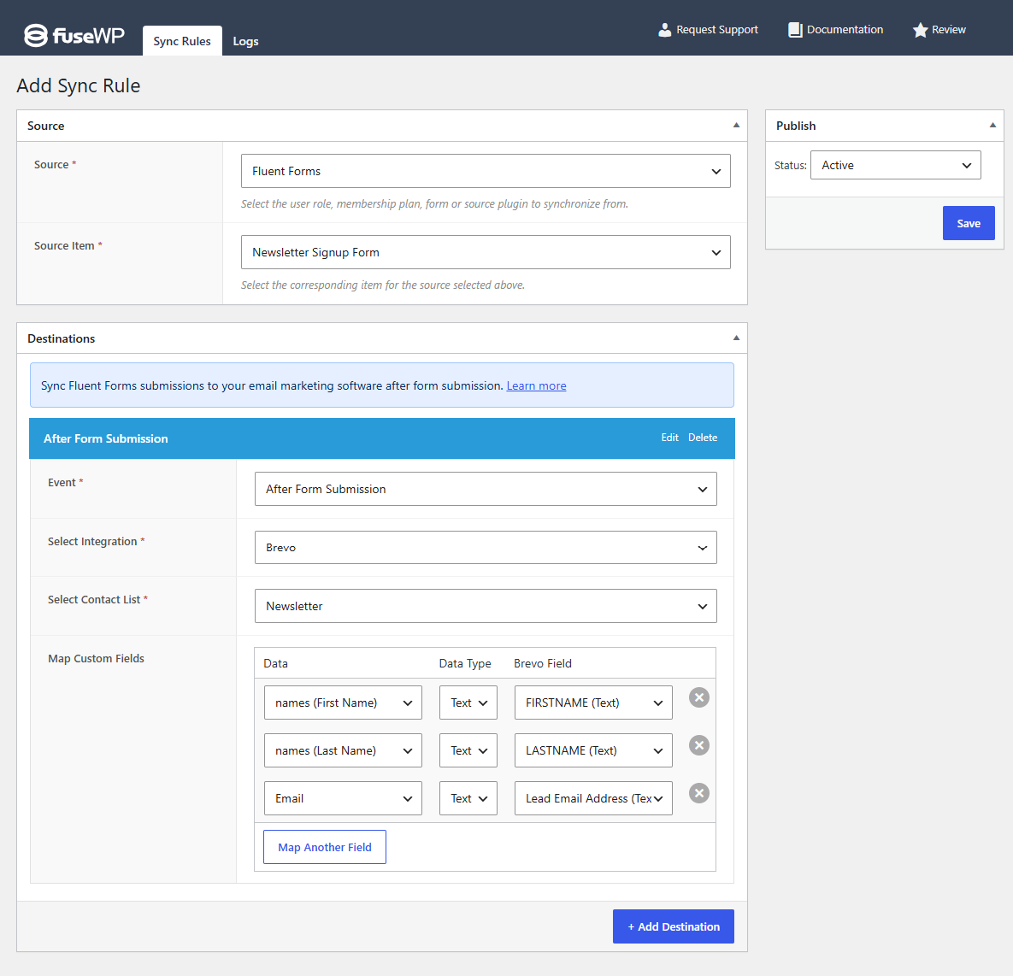The height and width of the screenshot is (976, 1013).
Task: Remove the names (First Name) field mapping
Action: coord(699,697)
